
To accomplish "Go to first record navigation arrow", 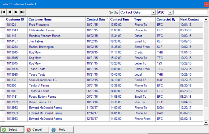I will click(3, 12).
